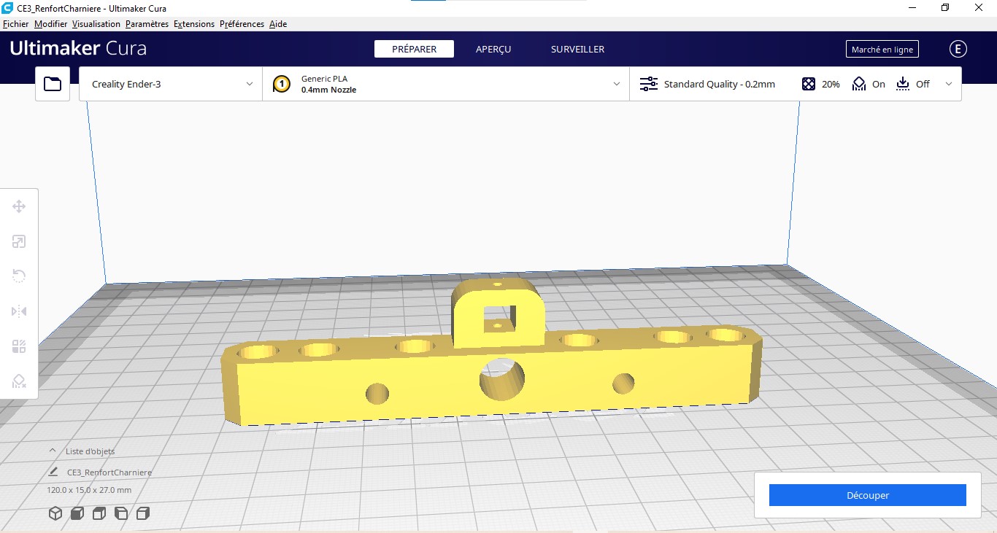This screenshot has width=997, height=533.
Task: Open the Extensions menu
Action: coord(194,24)
